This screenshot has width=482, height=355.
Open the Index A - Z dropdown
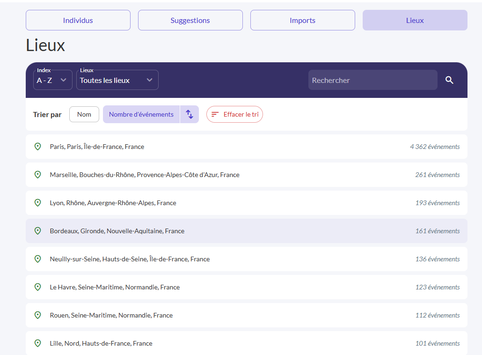tap(52, 80)
